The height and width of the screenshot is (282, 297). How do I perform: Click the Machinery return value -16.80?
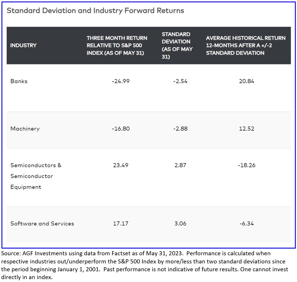tap(121, 129)
